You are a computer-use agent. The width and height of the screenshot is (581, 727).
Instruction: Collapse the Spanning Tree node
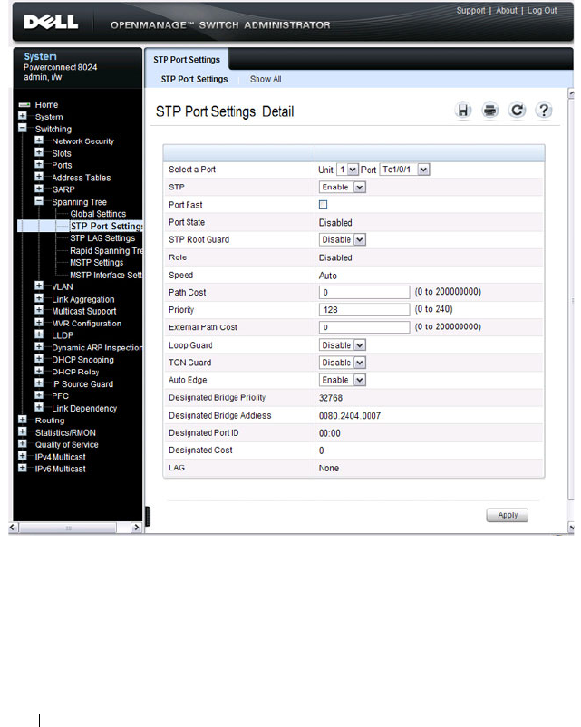pos(39,200)
